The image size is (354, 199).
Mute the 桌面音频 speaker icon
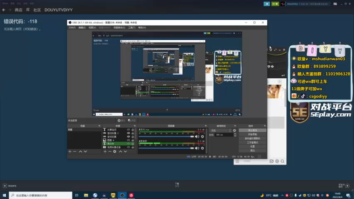(x=197, y=148)
